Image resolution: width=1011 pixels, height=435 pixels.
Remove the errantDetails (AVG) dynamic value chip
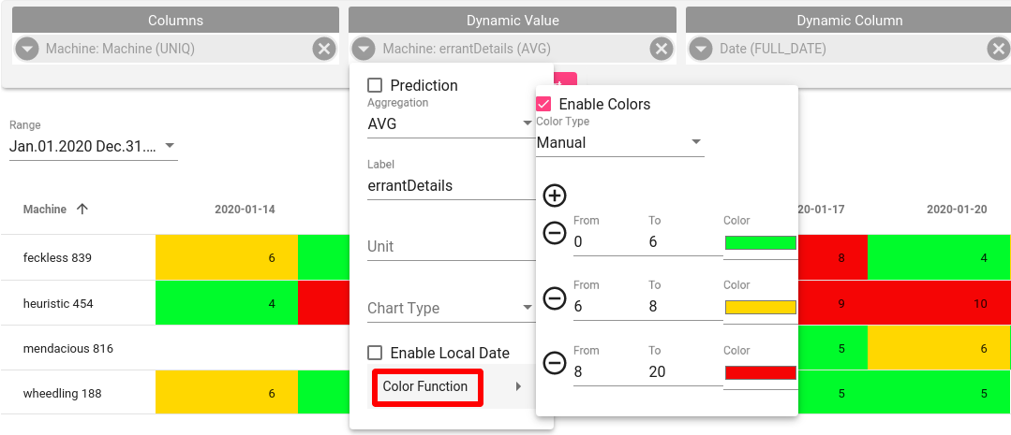[x=661, y=49]
